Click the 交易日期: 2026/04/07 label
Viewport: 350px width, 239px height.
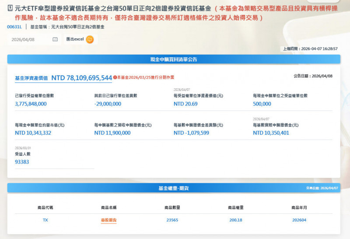[322, 188]
